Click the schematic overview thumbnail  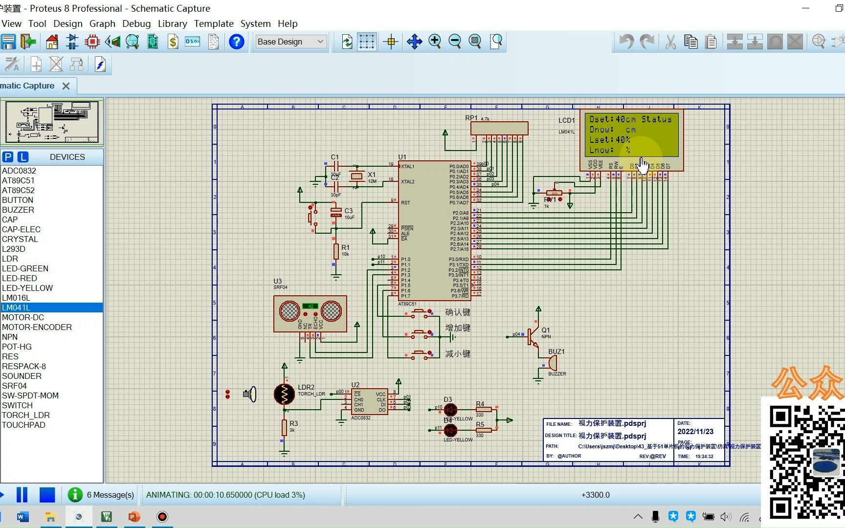[x=52, y=122]
